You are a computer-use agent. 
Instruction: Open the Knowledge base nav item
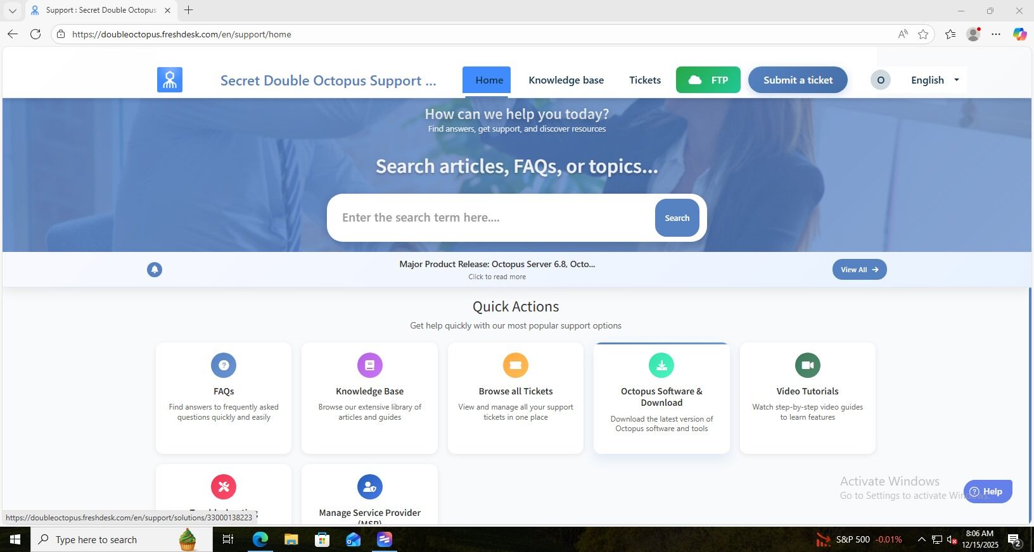[566, 80]
